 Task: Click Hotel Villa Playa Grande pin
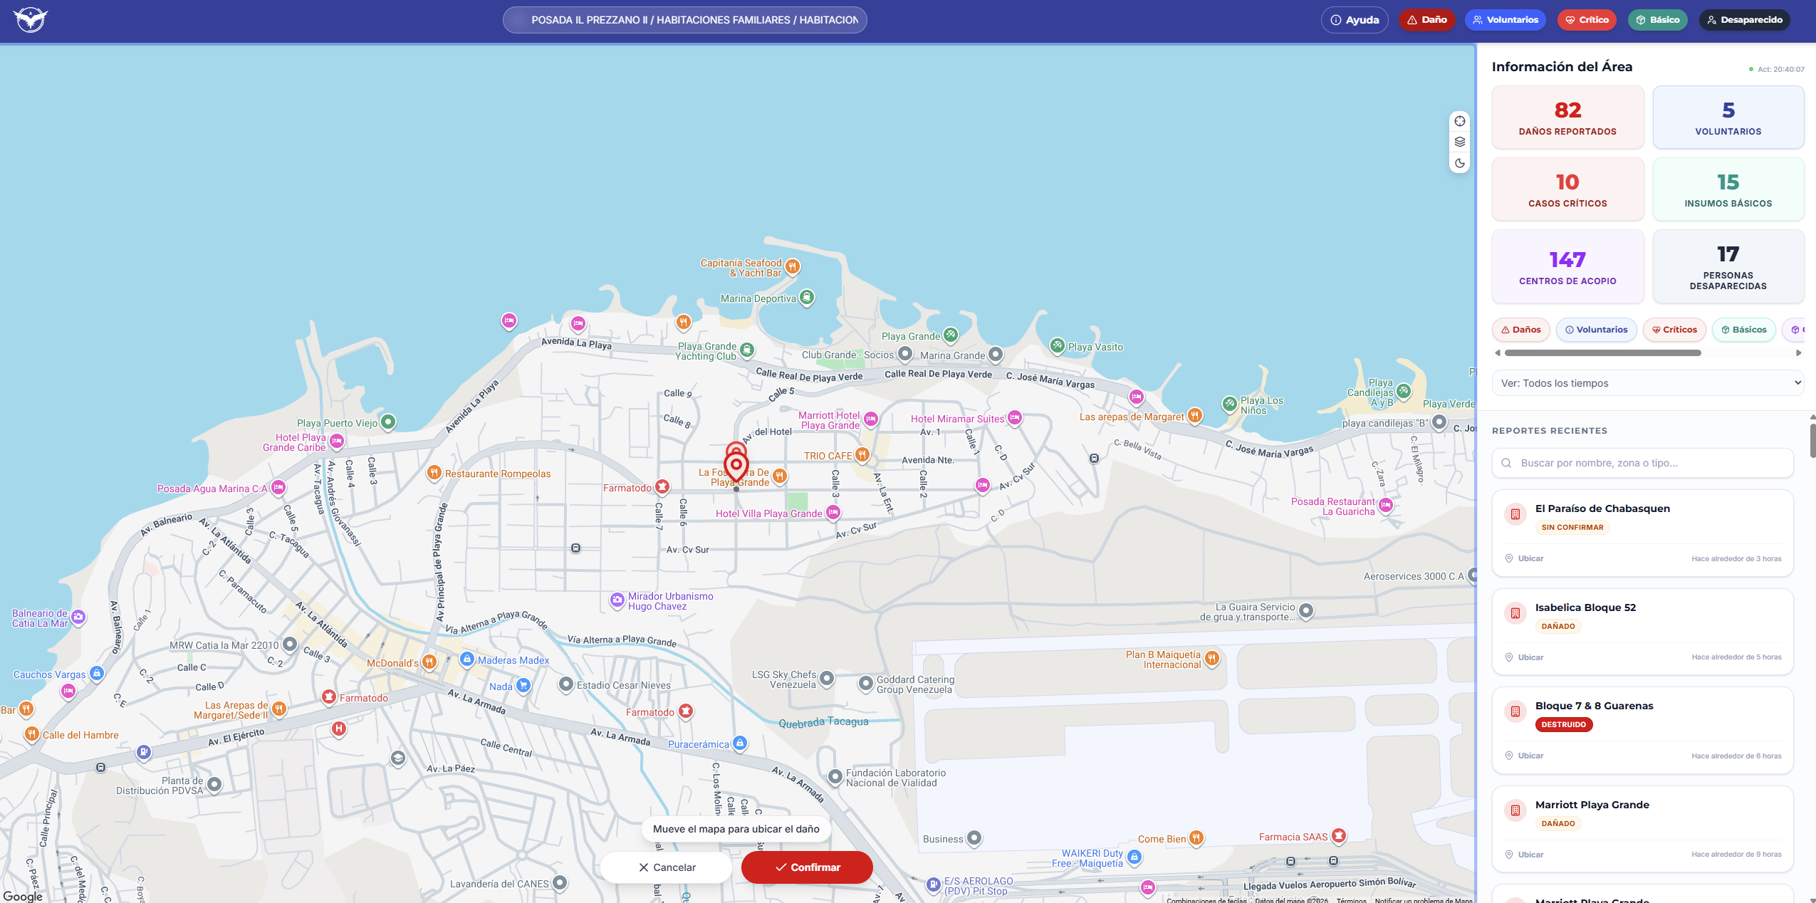pyautogui.click(x=833, y=513)
